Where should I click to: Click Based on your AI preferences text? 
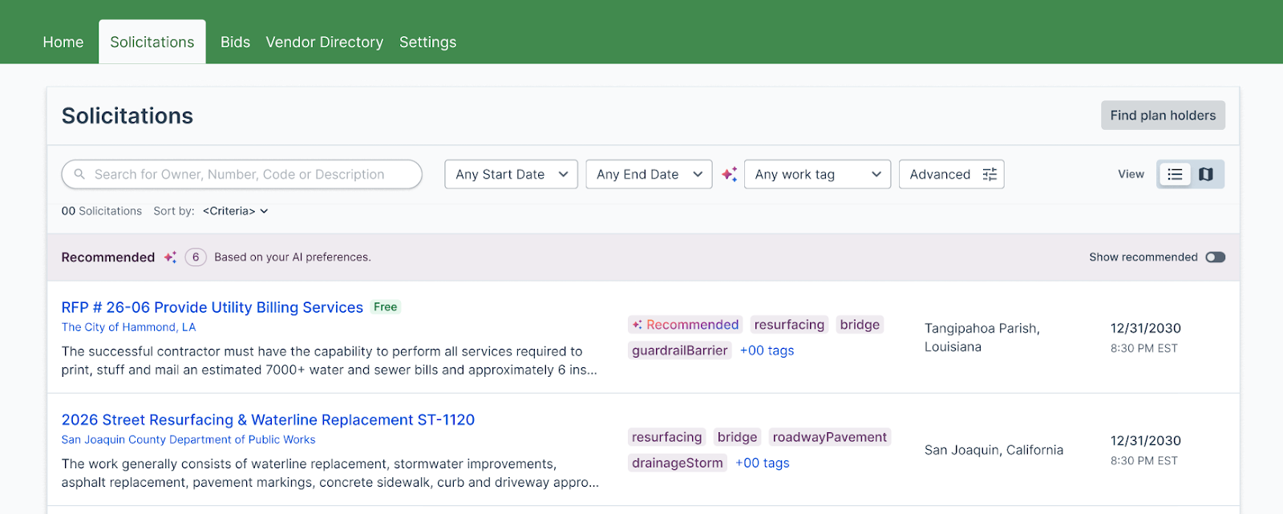click(293, 257)
